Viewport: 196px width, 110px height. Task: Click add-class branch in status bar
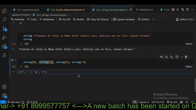pos(14,102)
